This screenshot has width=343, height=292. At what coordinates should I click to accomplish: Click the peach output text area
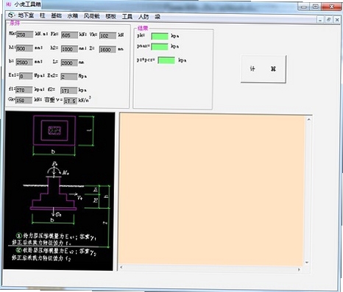pos(212,190)
